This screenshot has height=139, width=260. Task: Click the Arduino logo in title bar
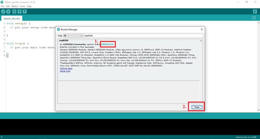[2, 2]
